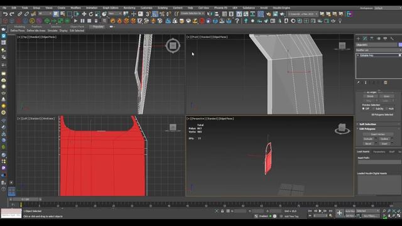The width and height of the screenshot is (402, 226).
Task: Open the Scripting menu
Action: 163,8
